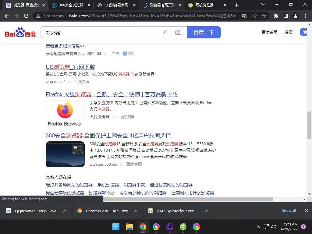
Task: Close the QQ浏览器官网 tab
Action: [x=134, y=5]
